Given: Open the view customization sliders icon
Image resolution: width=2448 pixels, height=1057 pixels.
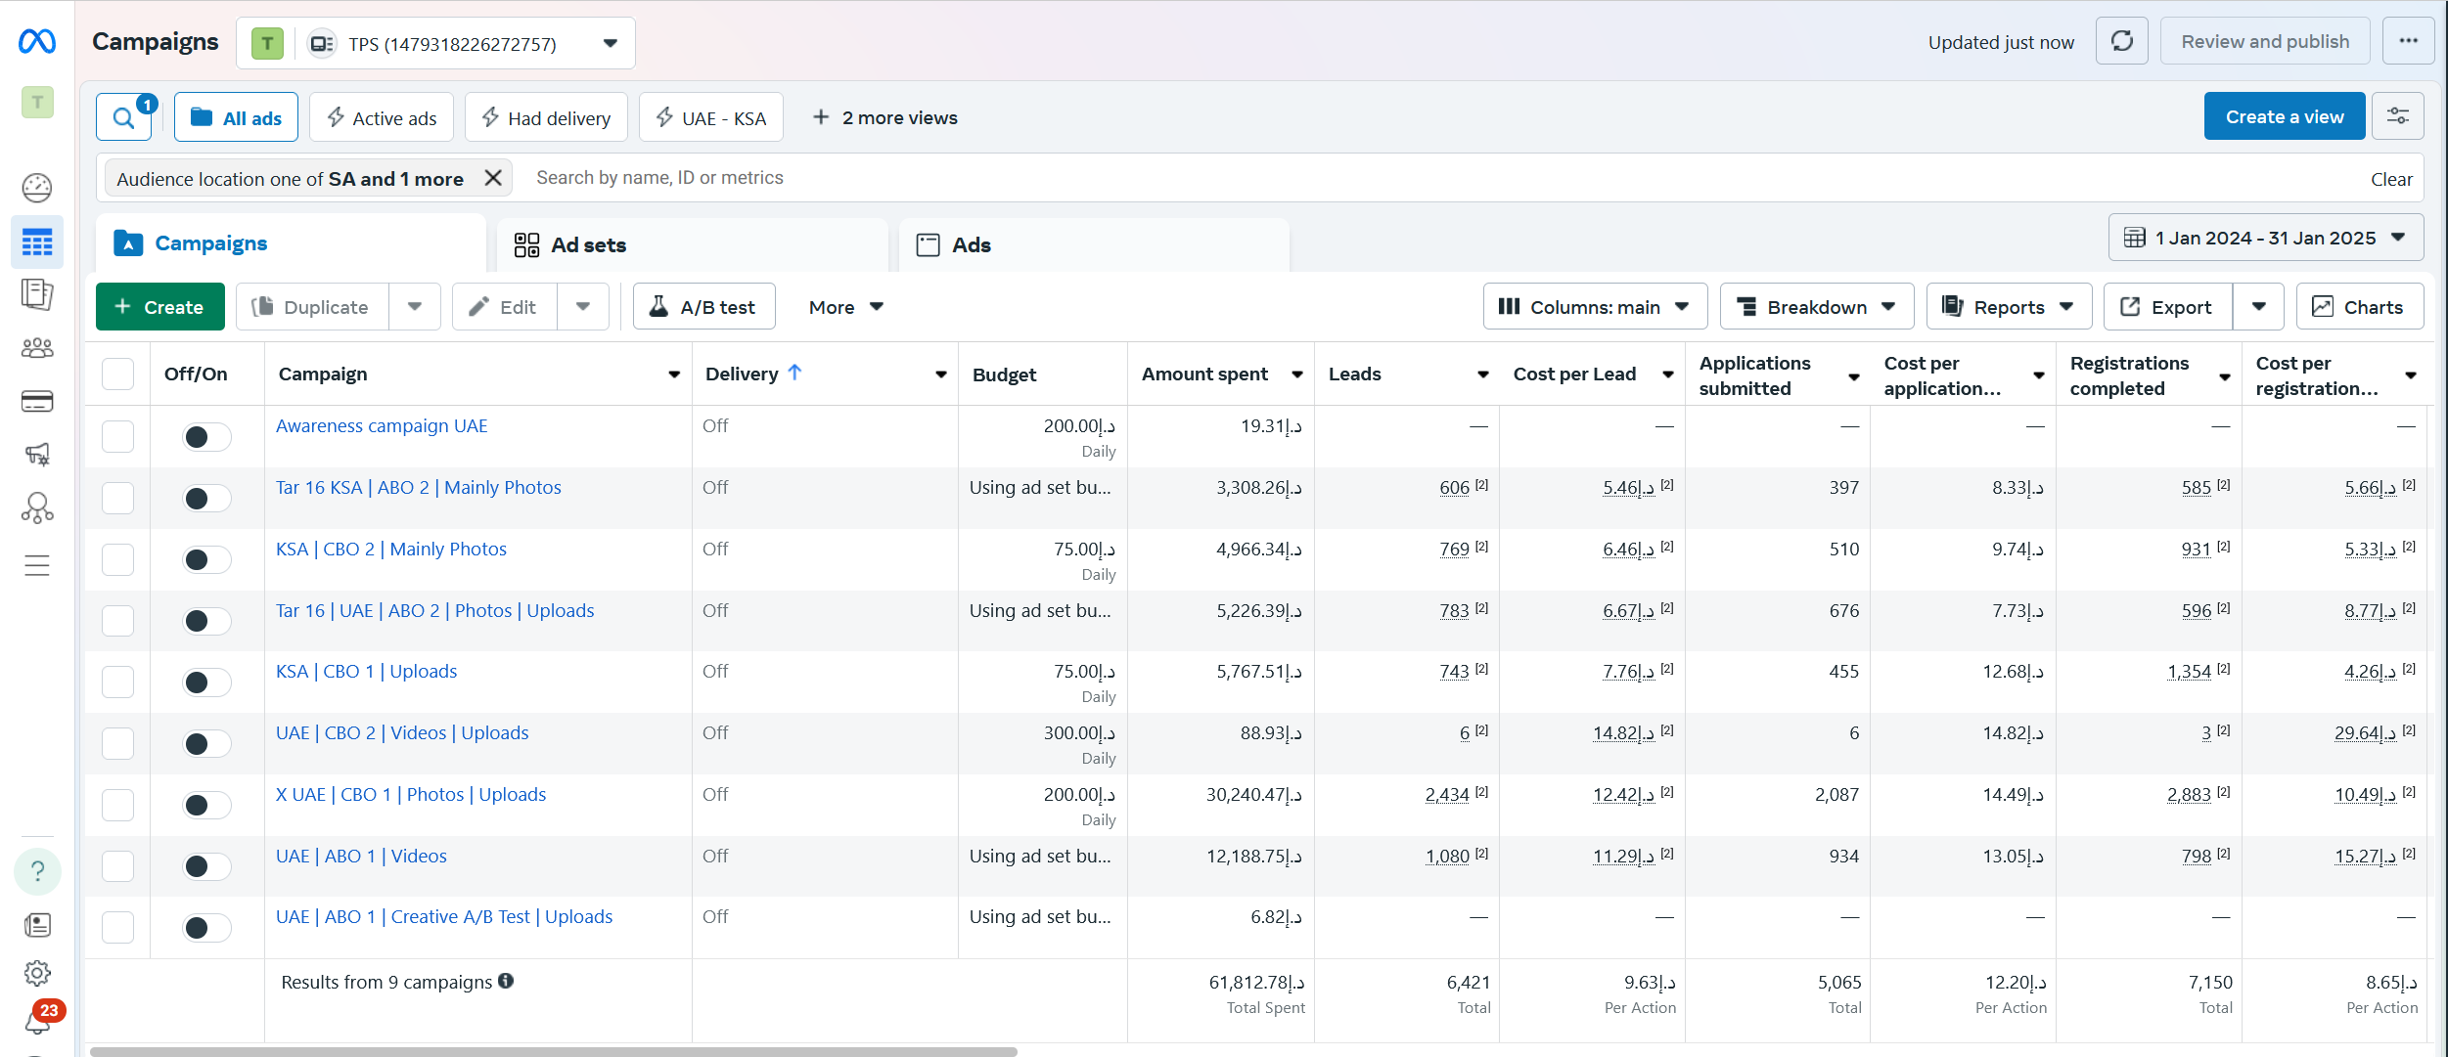Looking at the screenshot, I should pos(2398,116).
